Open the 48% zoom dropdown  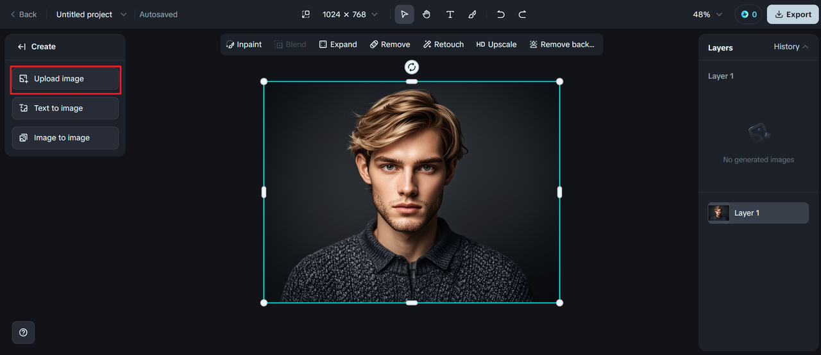coord(707,14)
